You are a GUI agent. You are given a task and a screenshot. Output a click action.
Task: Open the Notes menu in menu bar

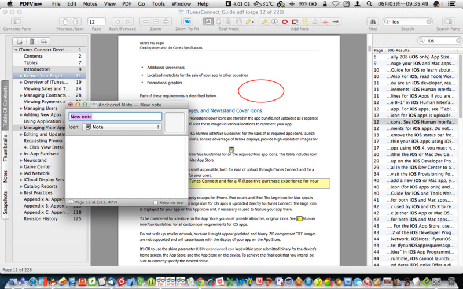pyautogui.click(x=90, y=4)
